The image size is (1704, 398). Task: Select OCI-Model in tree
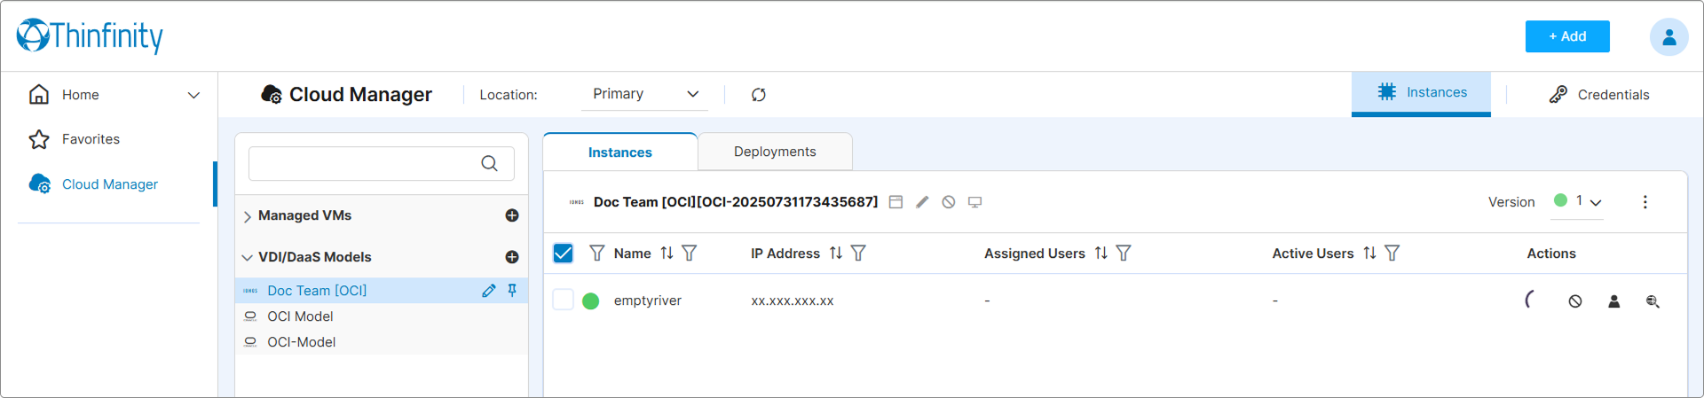301,342
